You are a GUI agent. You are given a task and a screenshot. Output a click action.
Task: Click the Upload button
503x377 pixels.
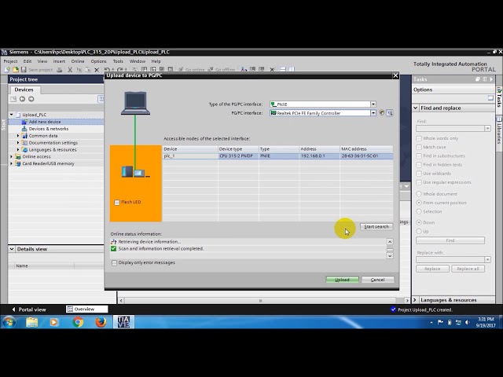click(x=343, y=280)
